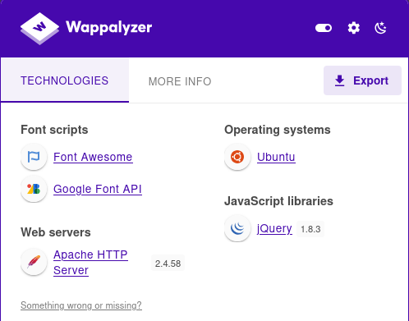Click 'Something wrong or missing?' link
The image size is (409, 321).
tap(81, 305)
